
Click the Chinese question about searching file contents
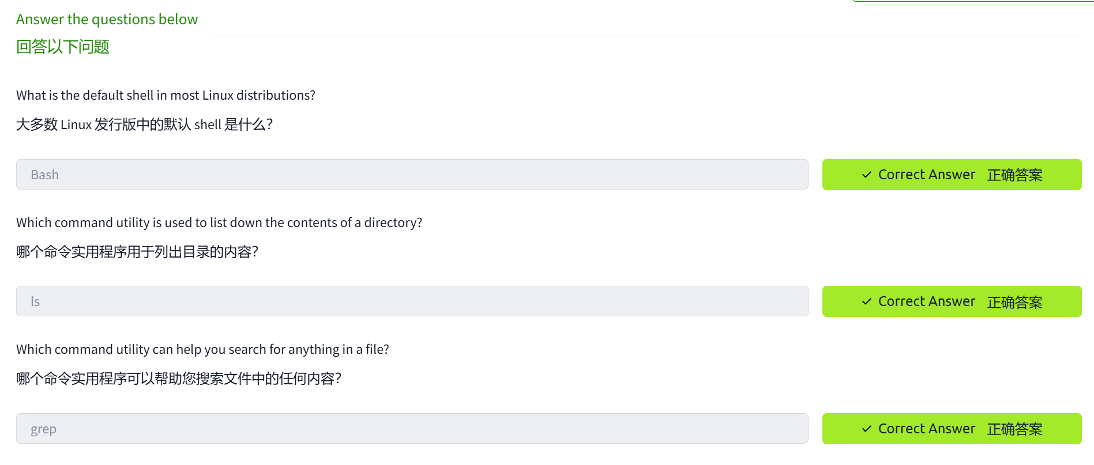click(x=179, y=379)
